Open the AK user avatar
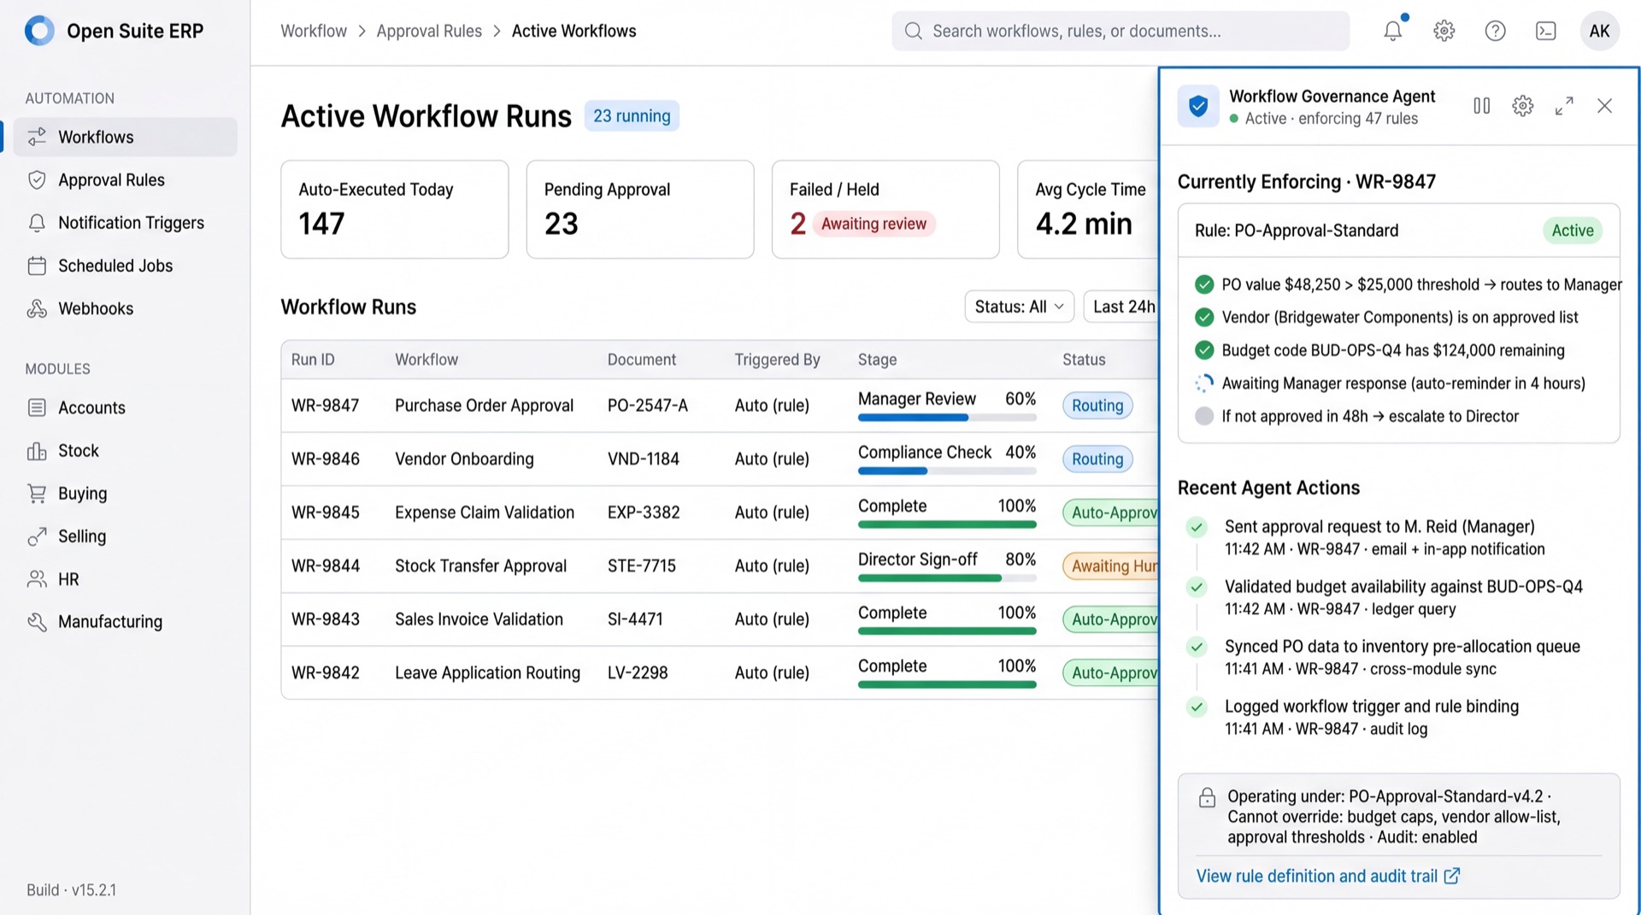The image size is (1641, 915). pyautogui.click(x=1599, y=31)
